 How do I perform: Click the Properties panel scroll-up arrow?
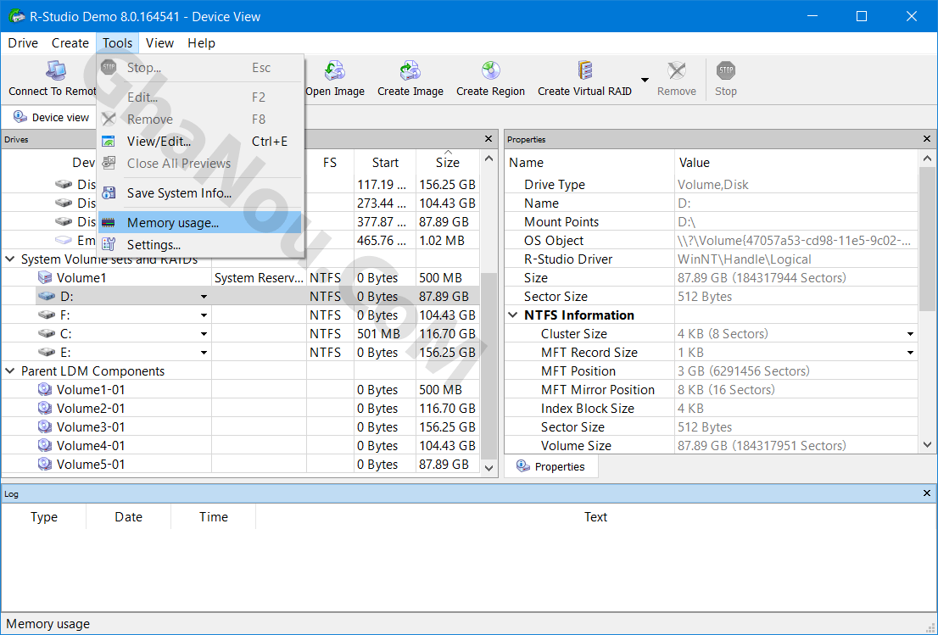pyautogui.click(x=927, y=159)
